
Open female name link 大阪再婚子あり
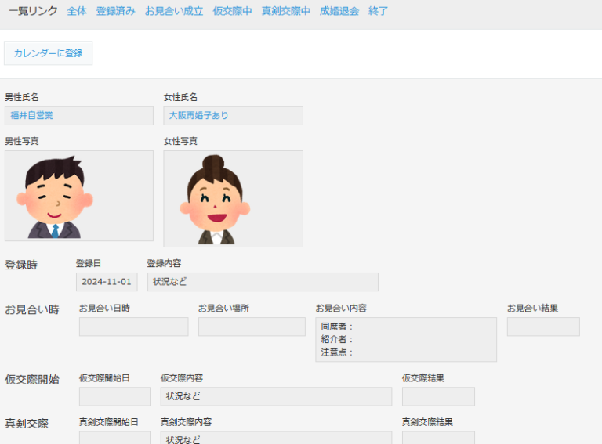click(x=199, y=116)
